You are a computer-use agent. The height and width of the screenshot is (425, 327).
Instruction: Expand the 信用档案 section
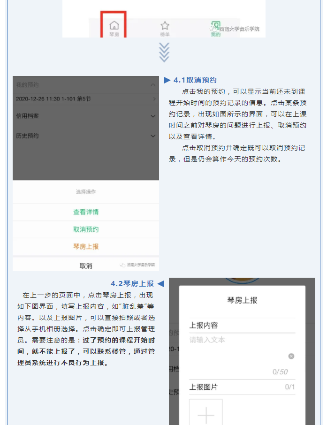tap(153, 116)
